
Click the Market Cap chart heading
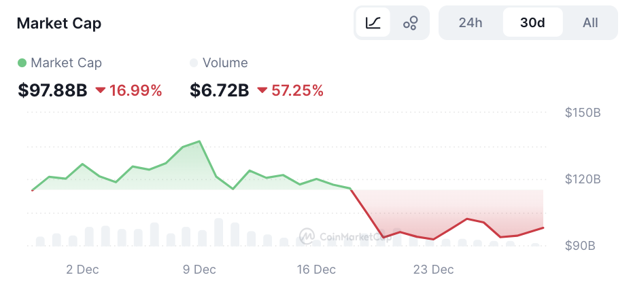point(58,23)
